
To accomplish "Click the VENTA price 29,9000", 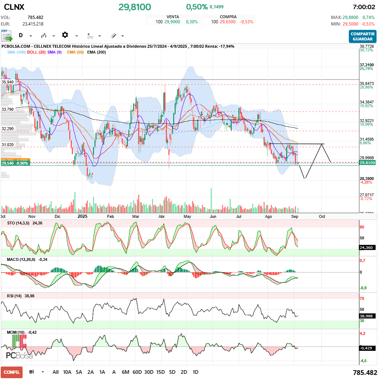I will click(172, 21).
